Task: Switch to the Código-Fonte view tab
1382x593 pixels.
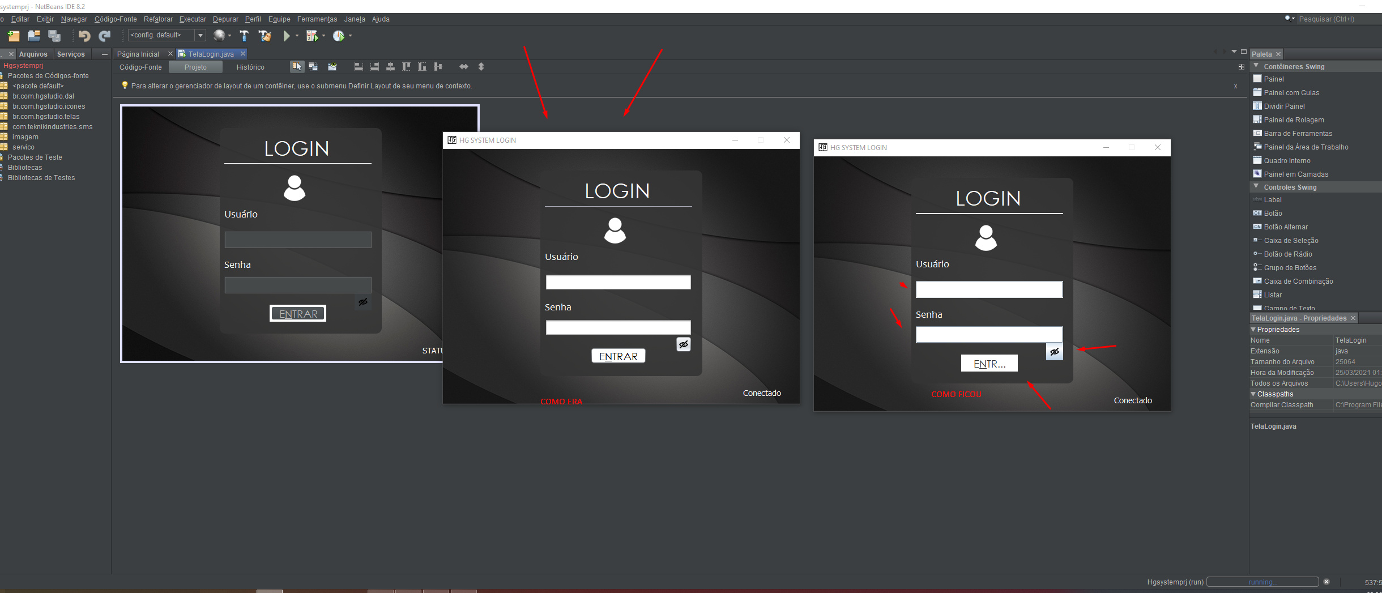Action: pos(140,67)
